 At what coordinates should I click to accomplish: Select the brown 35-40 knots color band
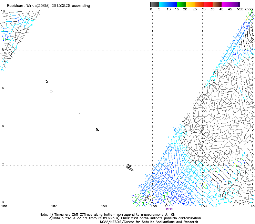tap(217, 4)
